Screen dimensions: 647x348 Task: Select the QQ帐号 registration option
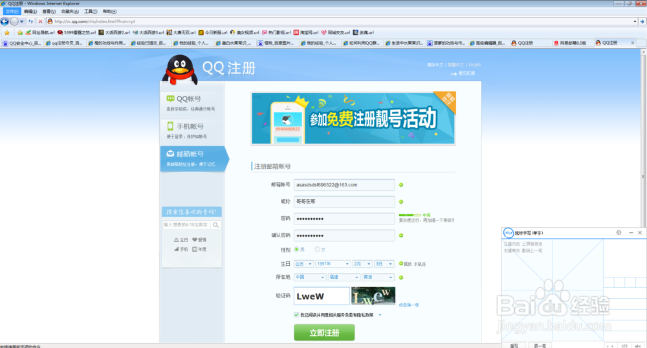pos(192,103)
